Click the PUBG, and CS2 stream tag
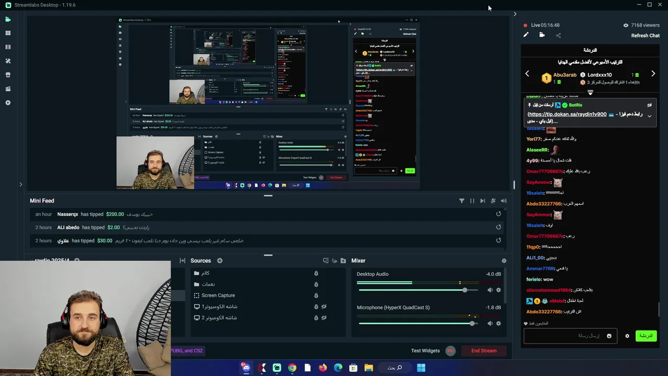 [187, 351]
